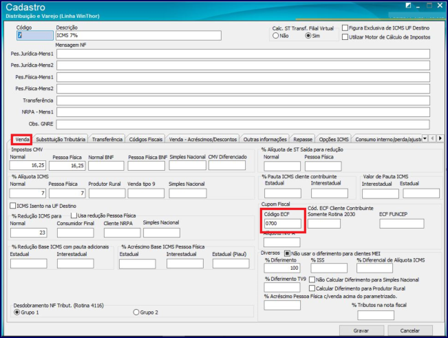Toggle Usa redução Pessoa Física checkbox

74,215
